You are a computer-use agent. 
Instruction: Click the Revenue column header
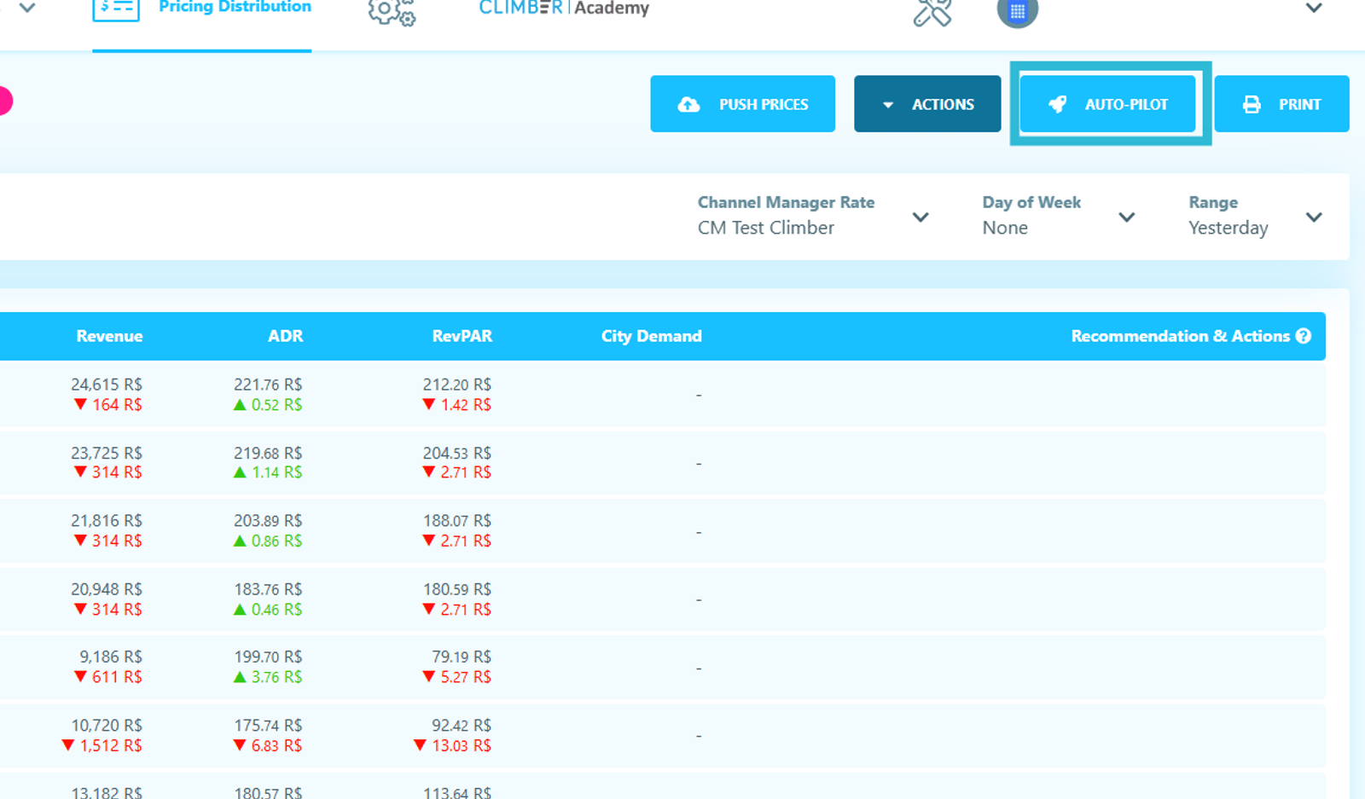tap(109, 336)
